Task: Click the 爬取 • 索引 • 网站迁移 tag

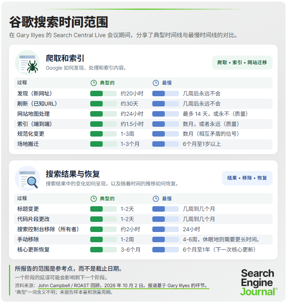Action: 242,63
